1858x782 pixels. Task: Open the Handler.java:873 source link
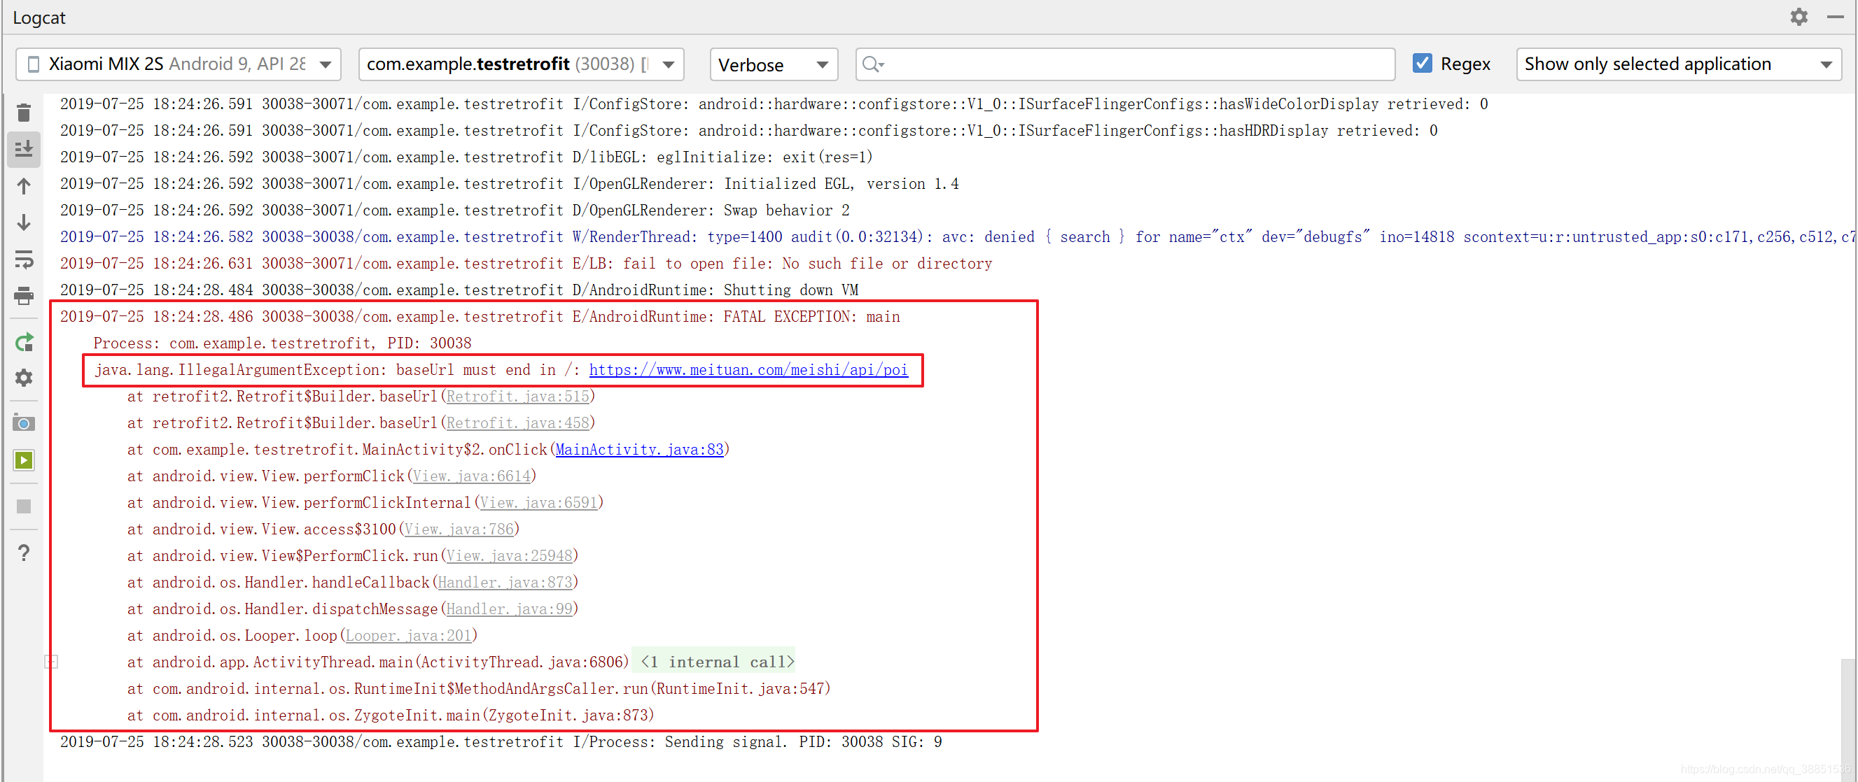[504, 583]
